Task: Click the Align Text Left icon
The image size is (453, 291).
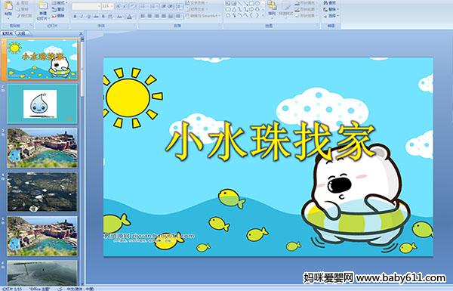Action: 143,16
